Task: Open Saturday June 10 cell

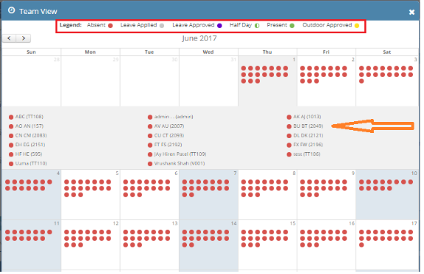Action: click(387, 195)
